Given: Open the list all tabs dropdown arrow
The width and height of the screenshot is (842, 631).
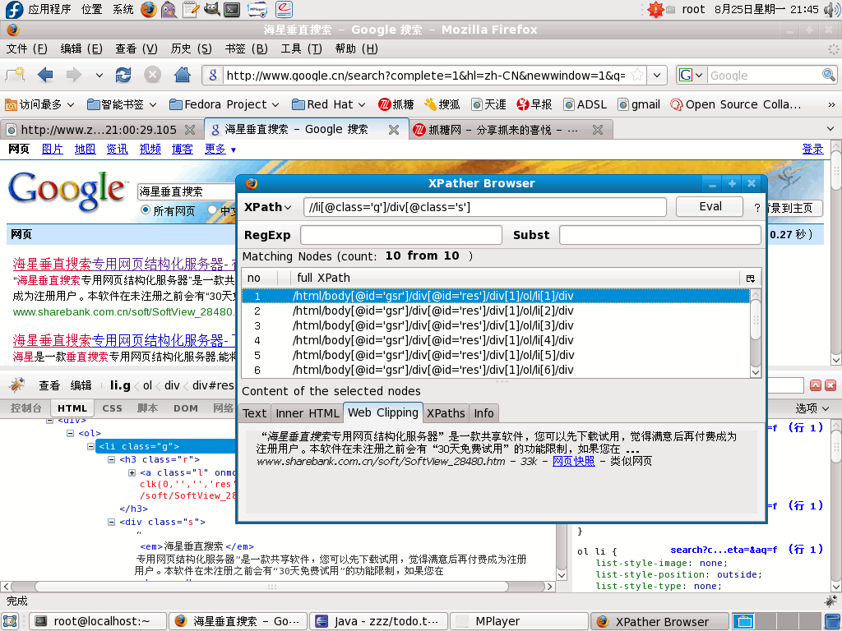Looking at the screenshot, I should coord(830,129).
